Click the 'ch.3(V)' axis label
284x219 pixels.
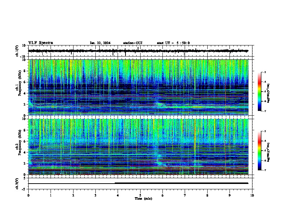(17, 184)
